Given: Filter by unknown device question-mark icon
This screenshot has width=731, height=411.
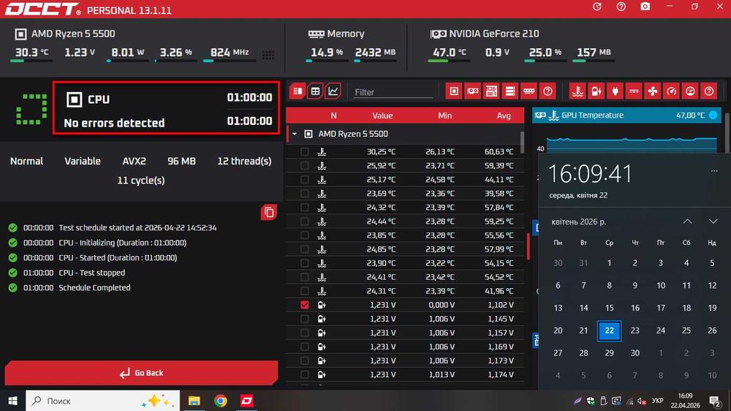Looking at the screenshot, I should 548,91.
